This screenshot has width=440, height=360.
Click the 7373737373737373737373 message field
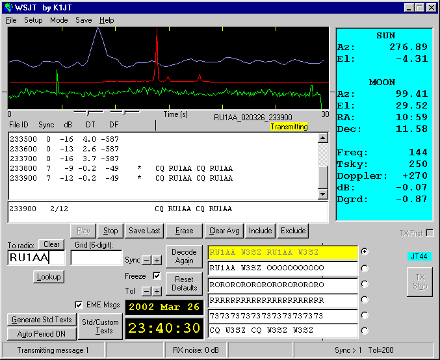[x=283, y=316]
